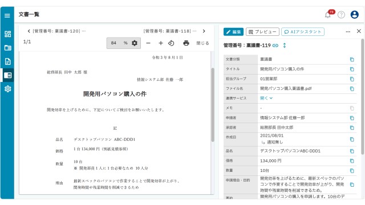Click the 開発用パソコン購入の件 title value
365x205 pixels.
click(282, 69)
